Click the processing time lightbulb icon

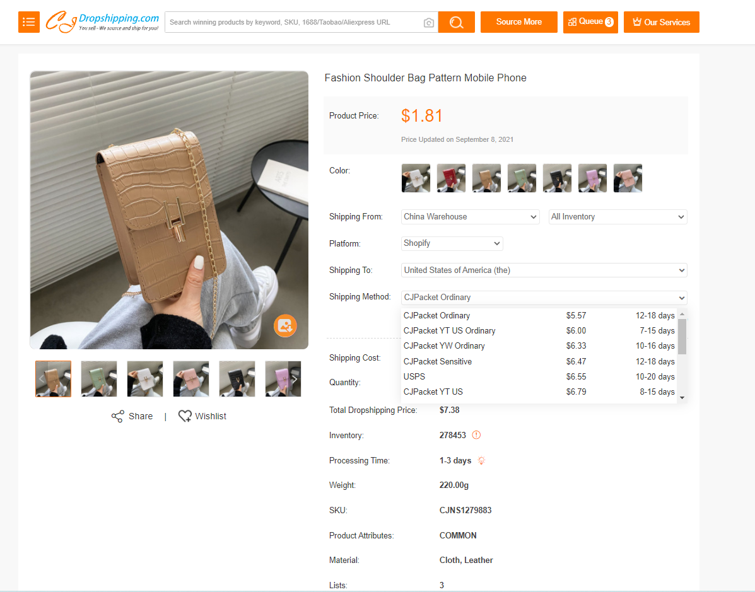(481, 460)
